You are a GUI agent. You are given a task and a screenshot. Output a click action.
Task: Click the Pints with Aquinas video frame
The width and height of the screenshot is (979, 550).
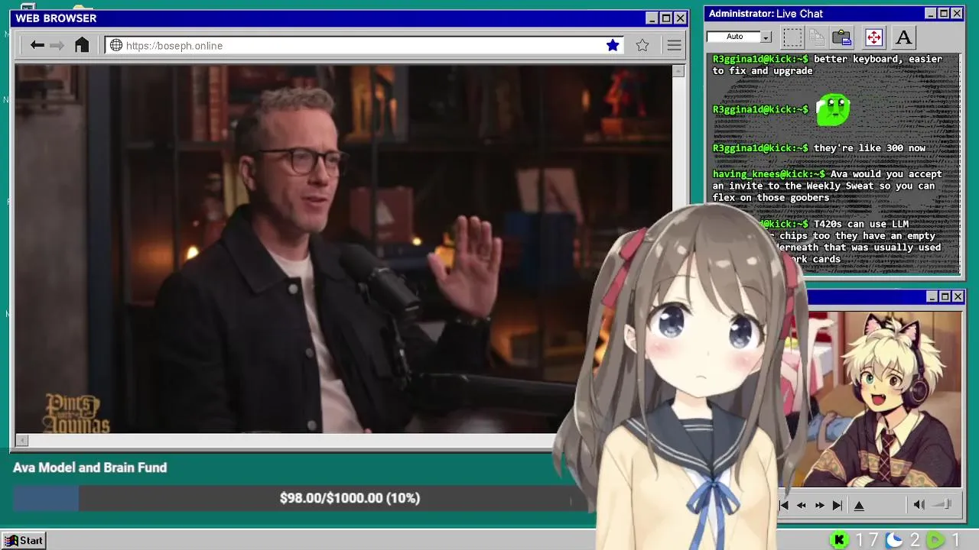[343, 249]
